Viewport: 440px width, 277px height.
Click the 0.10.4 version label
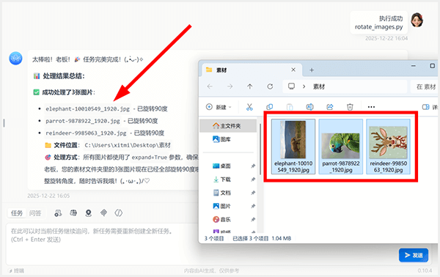(425, 270)
